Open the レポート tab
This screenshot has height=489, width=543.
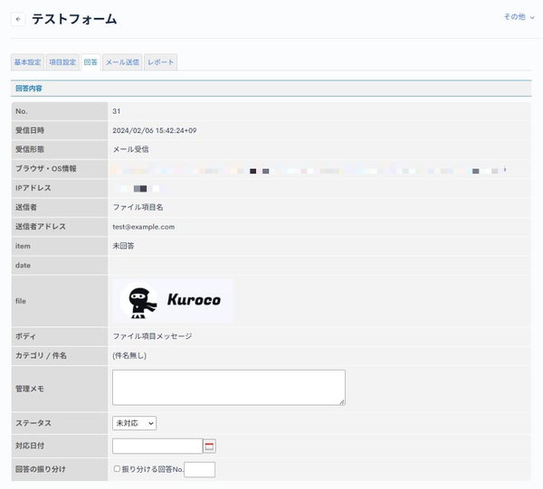point(161,62)
